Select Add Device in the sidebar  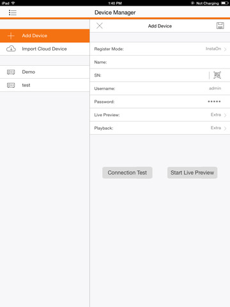pos(45,36)
